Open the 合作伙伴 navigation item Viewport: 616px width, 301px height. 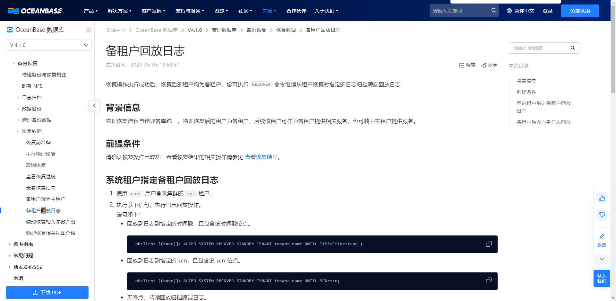(296, 11)
